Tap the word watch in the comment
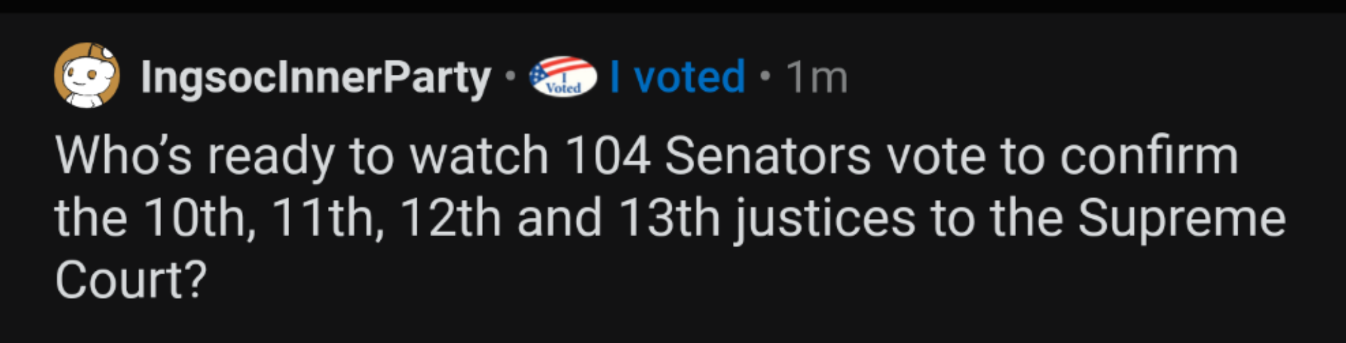The height and width of the screenshot is (343, 1346). (x=478, y=156)
